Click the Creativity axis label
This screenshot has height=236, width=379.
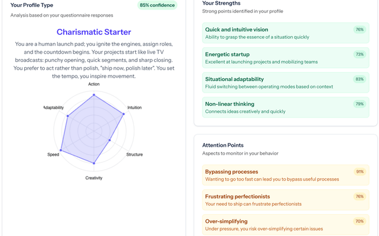coord(94,178)
